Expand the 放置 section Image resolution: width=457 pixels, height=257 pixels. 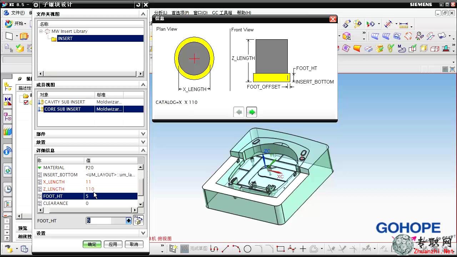143,142
